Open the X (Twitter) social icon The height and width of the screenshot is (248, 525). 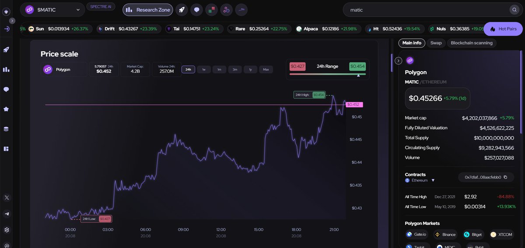7,198
